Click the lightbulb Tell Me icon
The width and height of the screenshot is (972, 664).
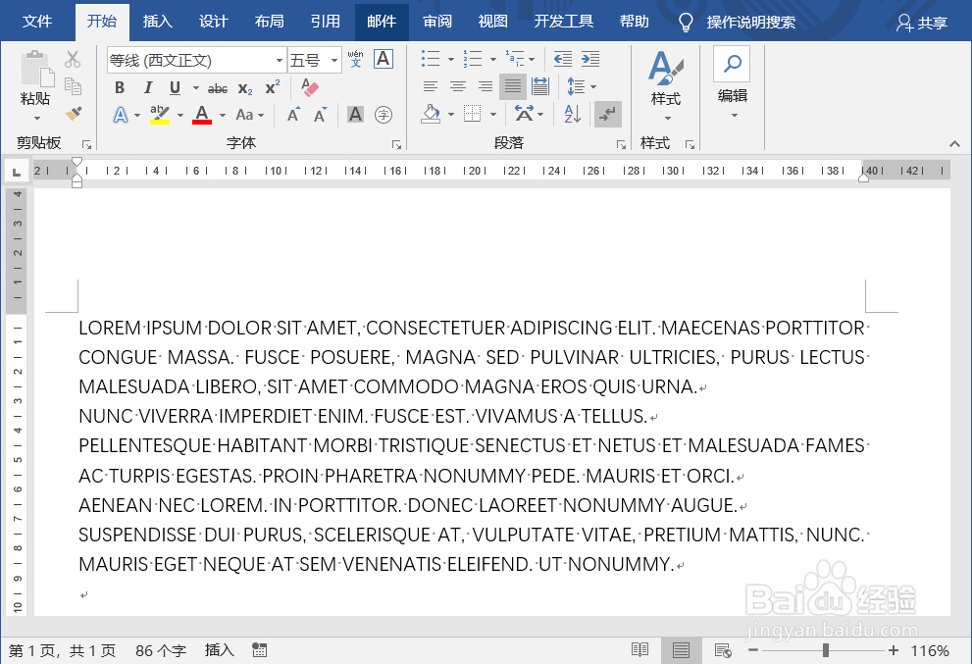coord(686,23)
